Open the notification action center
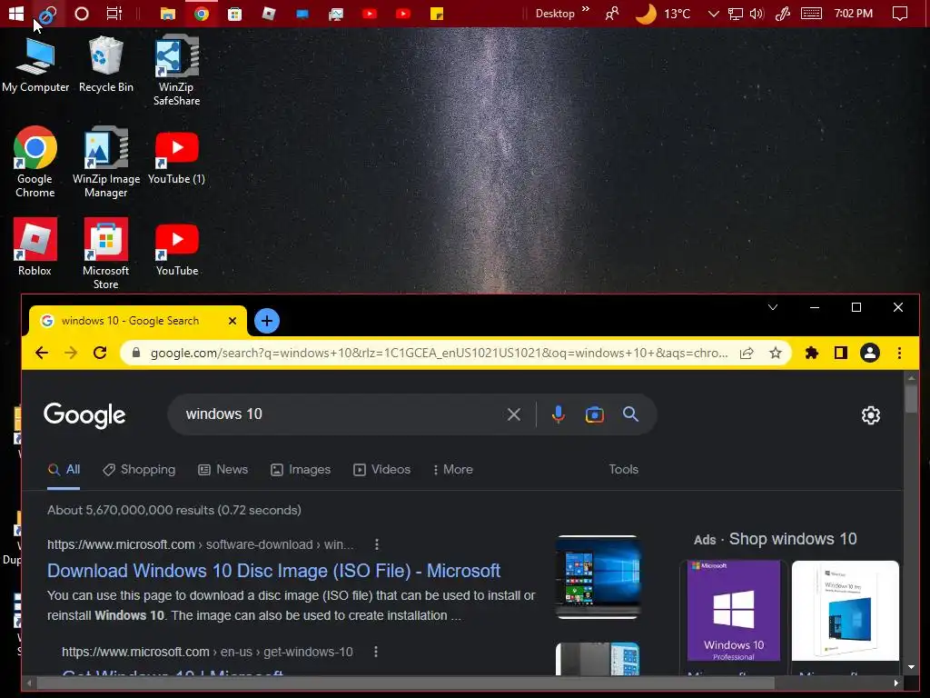Viewport: 930px width, 698px height. [x=900, y=13]
